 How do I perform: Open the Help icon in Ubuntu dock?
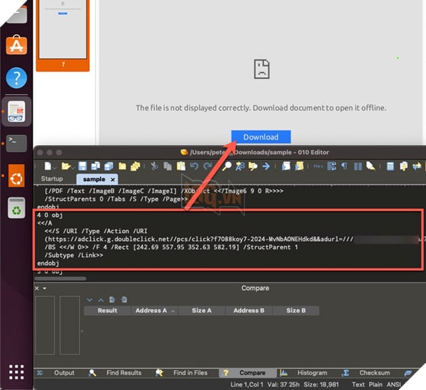(x=16, y=78)
